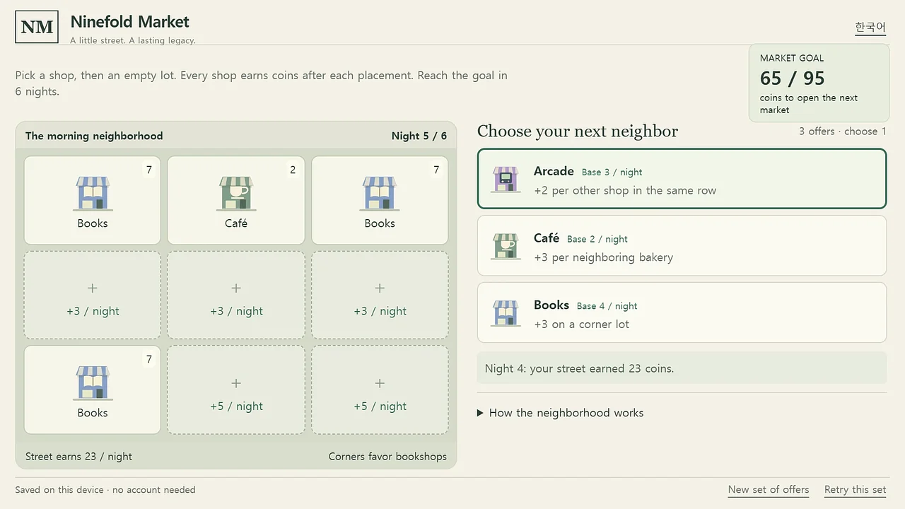Click the Market Goal 65 / 95 panel
The image size is (905, 509).
[x=819, y=83]
